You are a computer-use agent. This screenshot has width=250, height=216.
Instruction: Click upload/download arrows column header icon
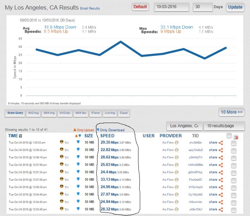pyautogui.click(x=78, y=136)
